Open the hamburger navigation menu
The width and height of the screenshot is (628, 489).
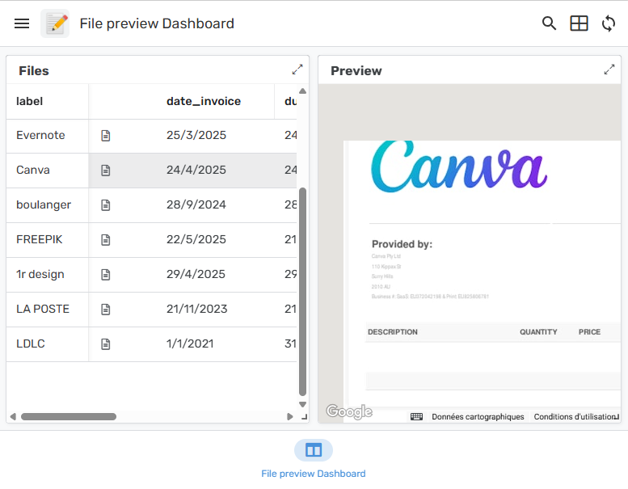(22, 23)
